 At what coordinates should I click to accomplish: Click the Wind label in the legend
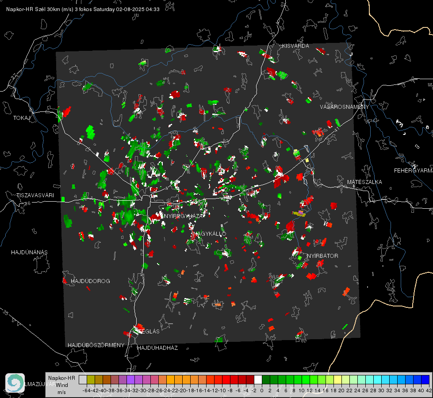(x=62, y=385)
